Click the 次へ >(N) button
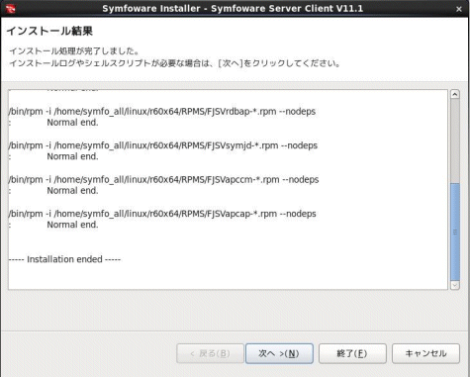Screen dimensions: 470x377 click(279, 353)
